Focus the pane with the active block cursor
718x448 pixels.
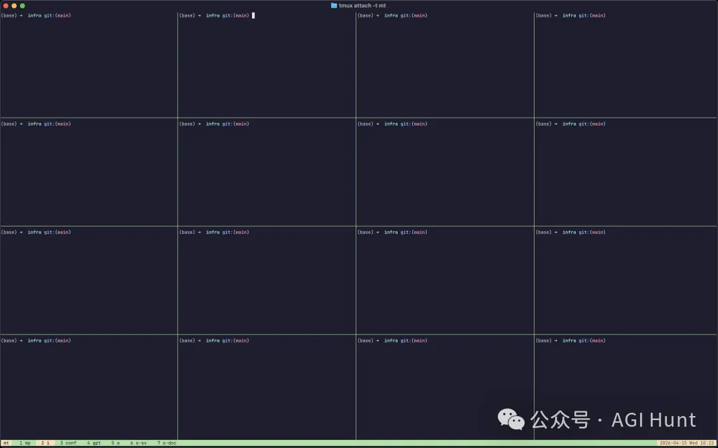[x=267, y=65]
